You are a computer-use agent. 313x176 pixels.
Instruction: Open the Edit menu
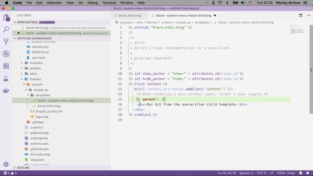coord(39,2)
